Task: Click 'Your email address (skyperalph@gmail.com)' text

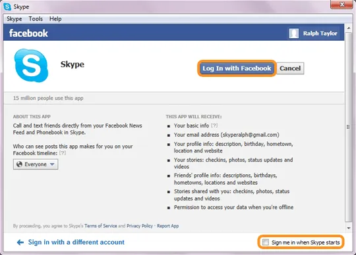Action: click(227, 135)
